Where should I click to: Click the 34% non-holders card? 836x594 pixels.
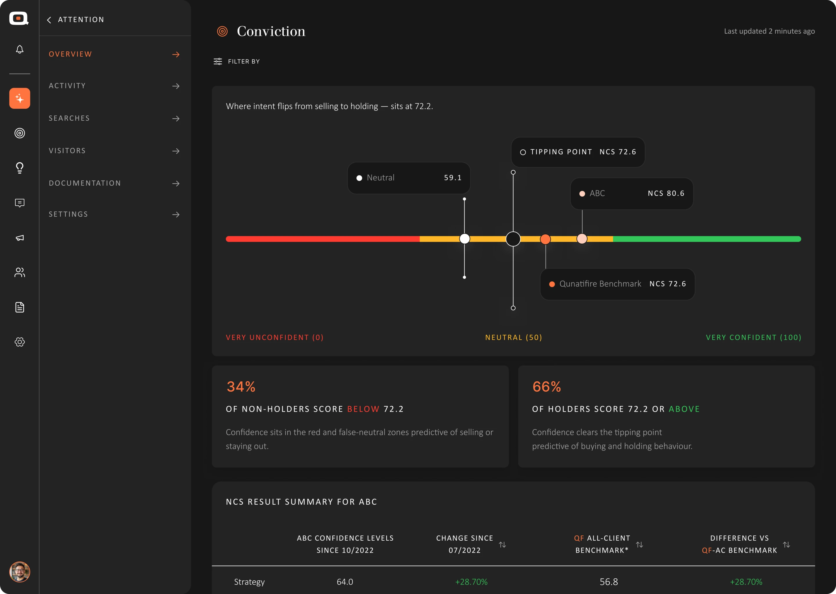pos(360,416)
